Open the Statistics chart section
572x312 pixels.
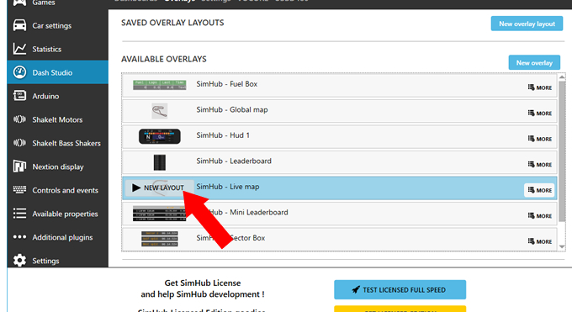tap(58, 49)
